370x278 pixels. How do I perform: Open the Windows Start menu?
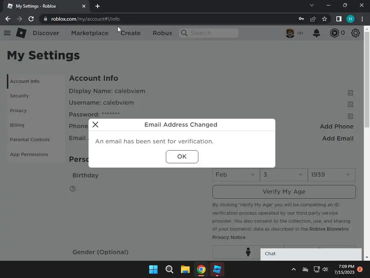153,269
